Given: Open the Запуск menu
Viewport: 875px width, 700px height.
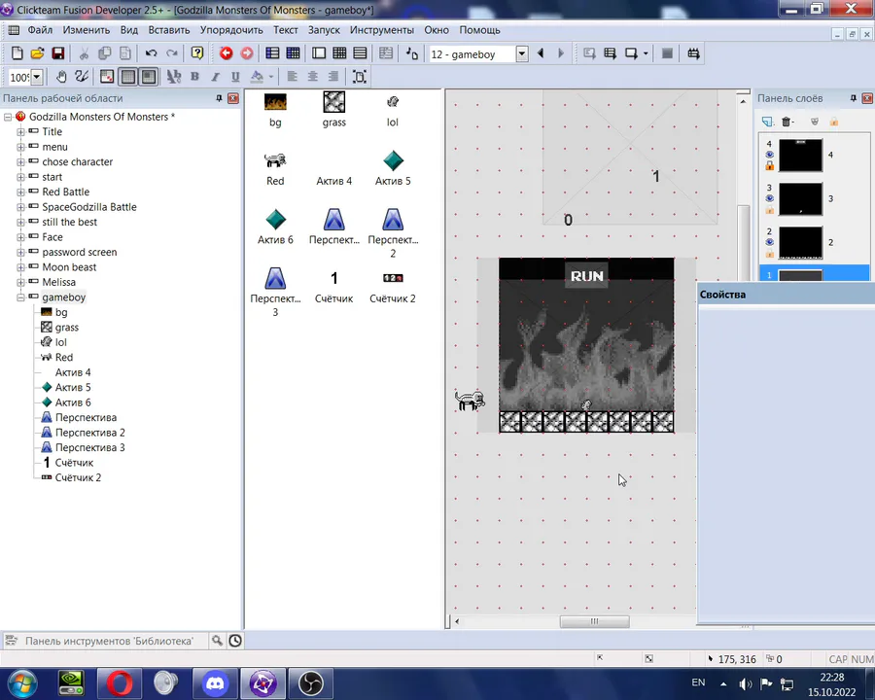Looking at the screenshot, I should coord(324,30).
